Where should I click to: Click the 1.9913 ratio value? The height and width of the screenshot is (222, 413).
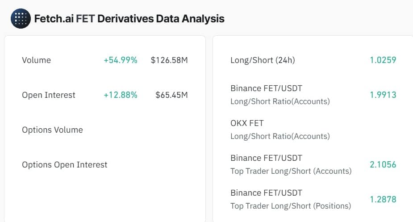[x=383, y=95]
